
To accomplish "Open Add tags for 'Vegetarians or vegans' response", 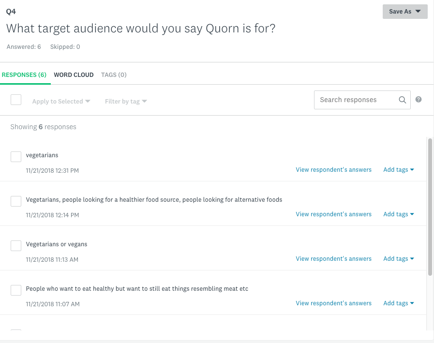I will (399, 259).
